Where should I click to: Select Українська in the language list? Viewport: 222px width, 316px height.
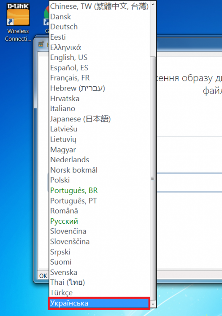pos(99,303)
